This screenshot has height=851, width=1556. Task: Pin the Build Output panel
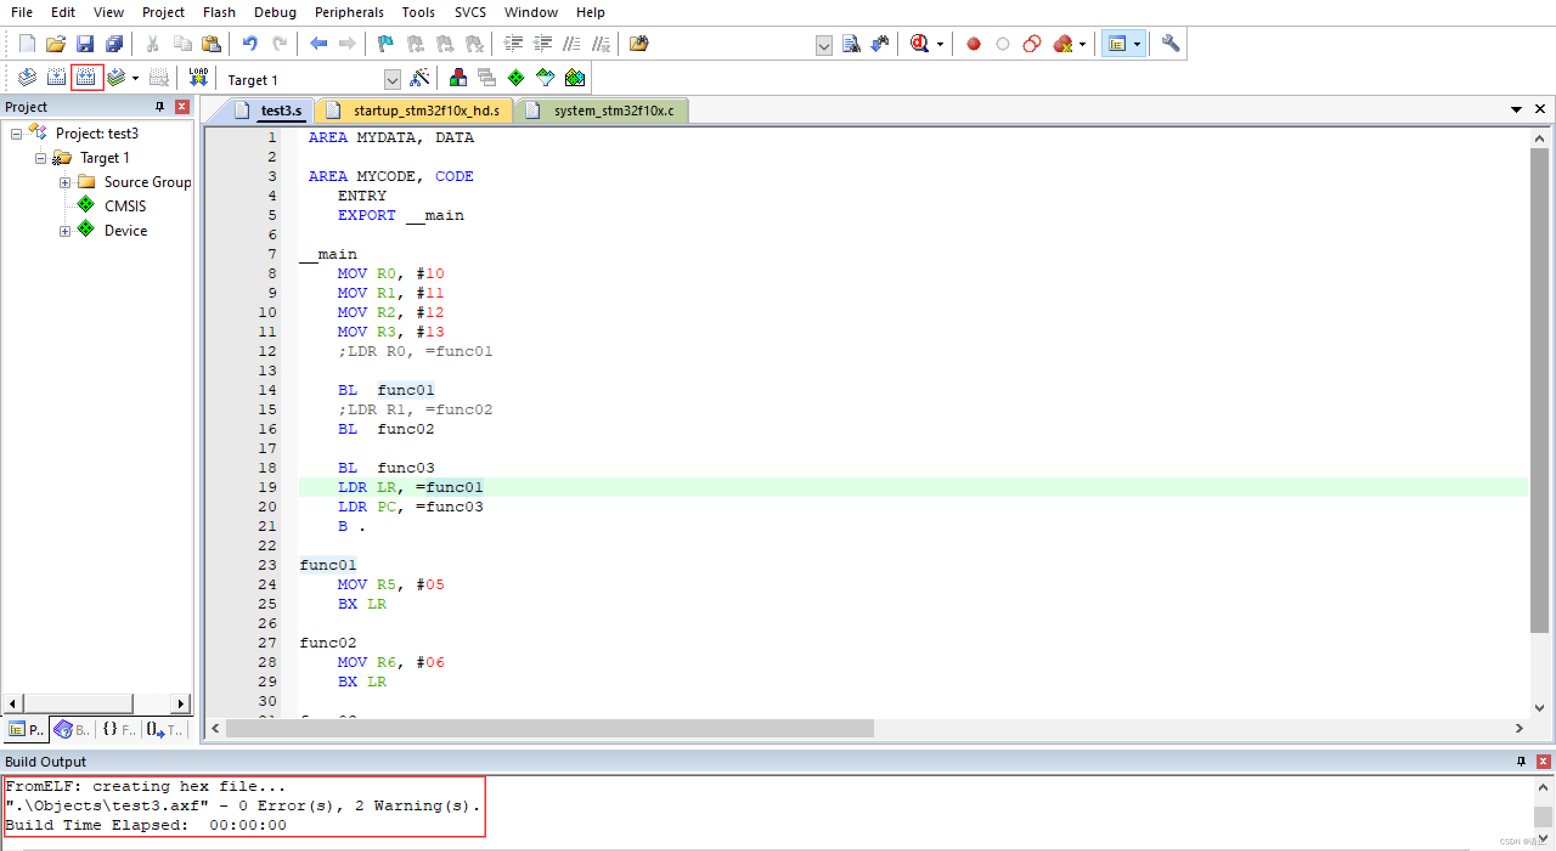tap(1521, 761)
